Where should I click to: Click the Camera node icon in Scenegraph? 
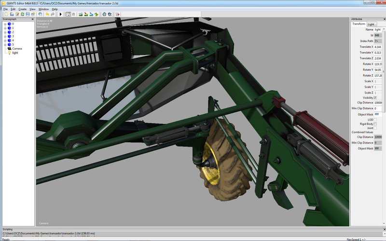9,49
